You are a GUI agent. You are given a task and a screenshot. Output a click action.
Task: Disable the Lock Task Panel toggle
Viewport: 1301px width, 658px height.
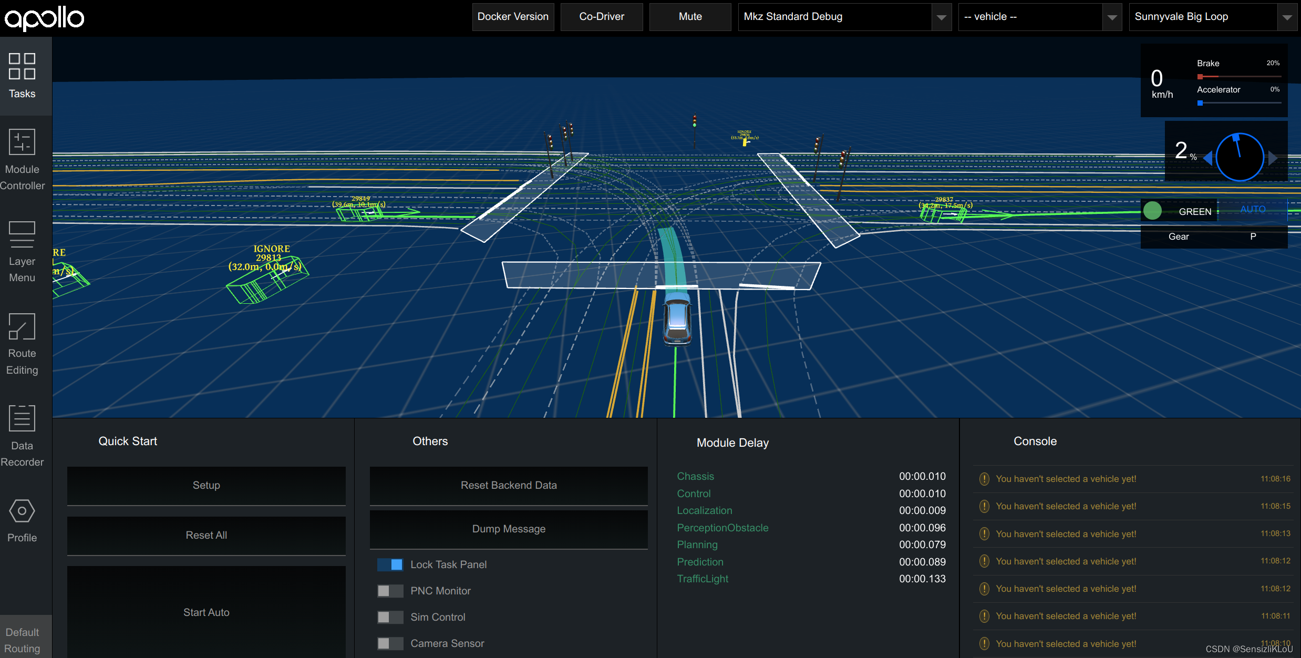click(390, 564)
